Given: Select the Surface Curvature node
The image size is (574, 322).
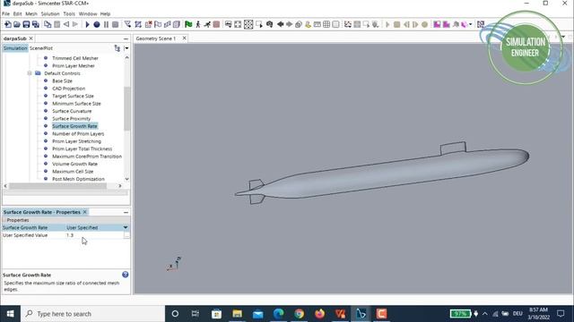Looking at the screenshot, I should coord(72,111).
